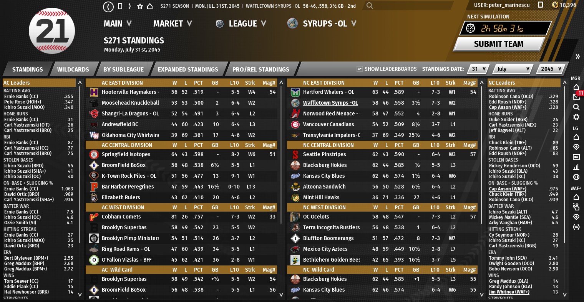Open Norwood Red Menace team page
The width and height of the screenshot is (584, 302).
click(331, 114)
